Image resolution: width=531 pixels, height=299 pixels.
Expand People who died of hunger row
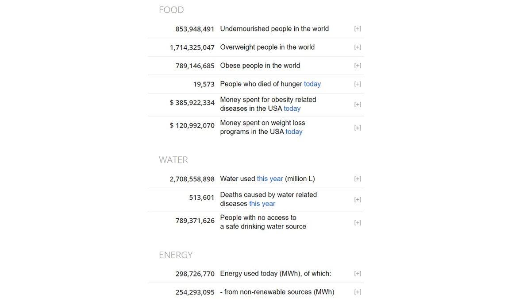(x=358, y=84)
